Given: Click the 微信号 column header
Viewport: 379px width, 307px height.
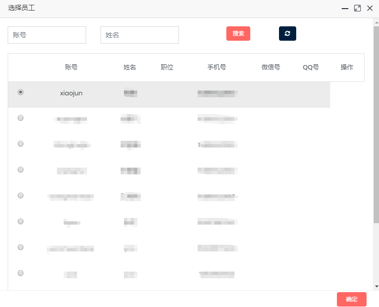Looking at the screenshot, I should 270,68.
